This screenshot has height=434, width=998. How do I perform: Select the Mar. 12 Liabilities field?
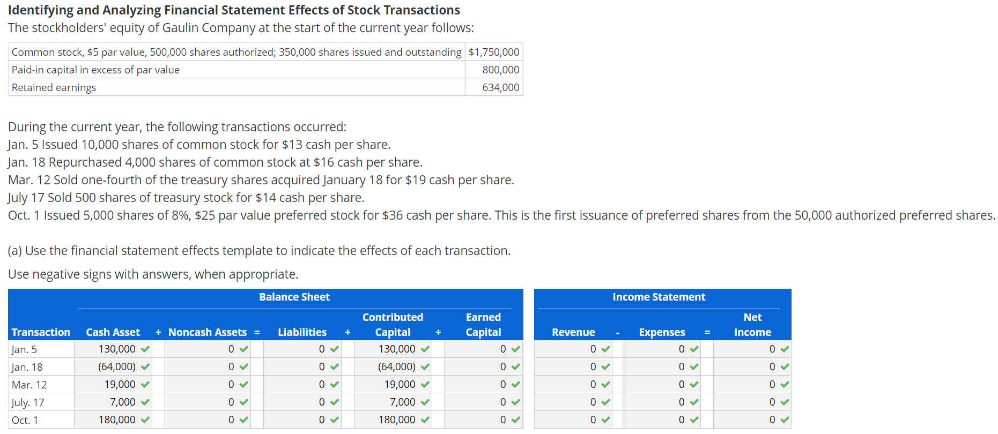302,384
